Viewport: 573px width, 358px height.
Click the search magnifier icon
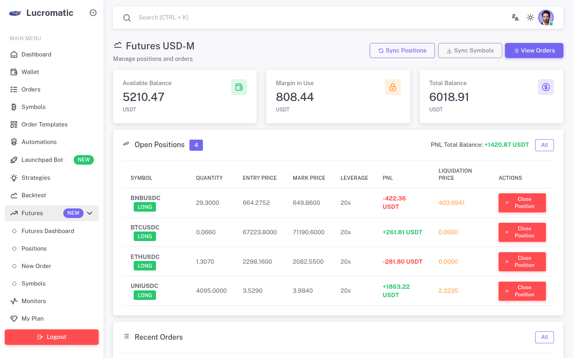[x=127, y=18]
